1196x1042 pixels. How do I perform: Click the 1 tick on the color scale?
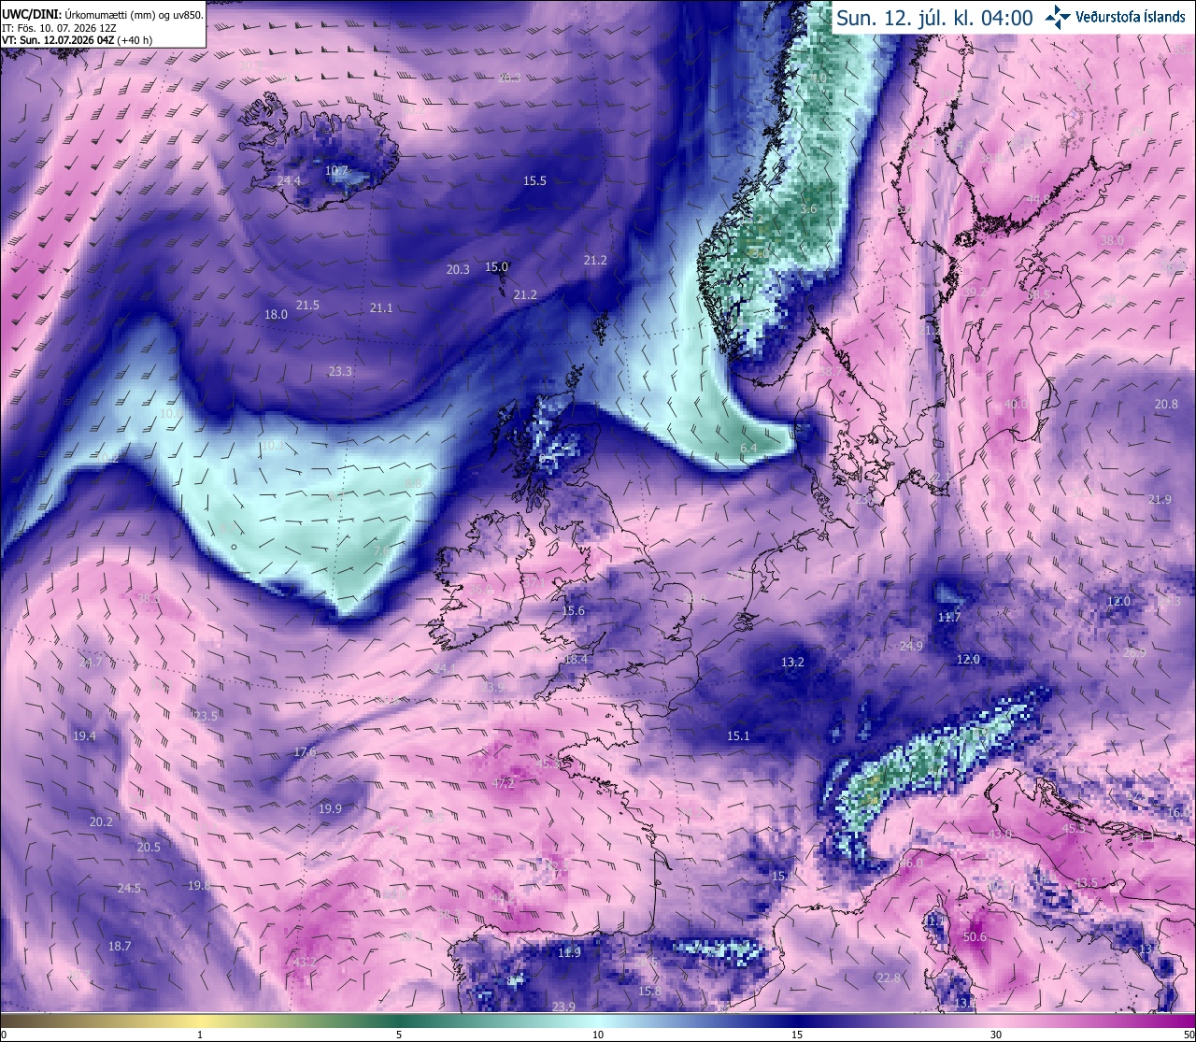(200, 1035)
